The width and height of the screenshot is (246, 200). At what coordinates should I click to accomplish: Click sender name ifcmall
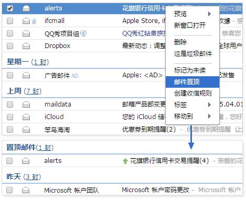55,21
